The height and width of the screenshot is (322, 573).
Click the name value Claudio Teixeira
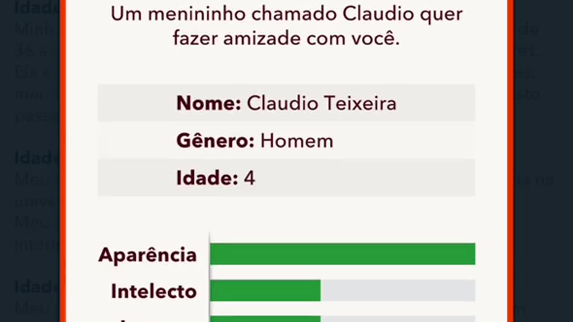point(321,103)
